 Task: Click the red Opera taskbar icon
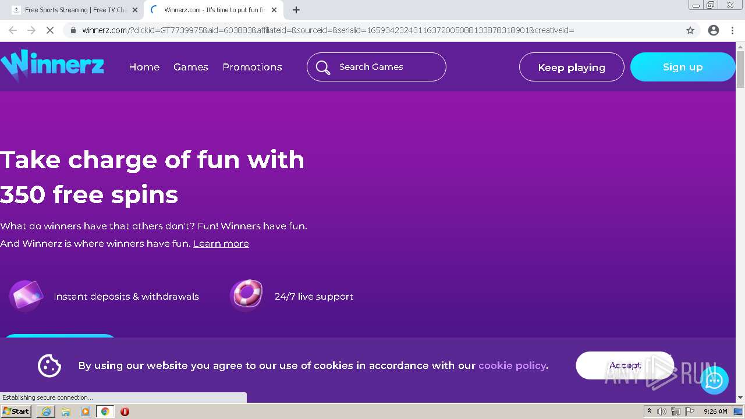[x=125, y=411]
